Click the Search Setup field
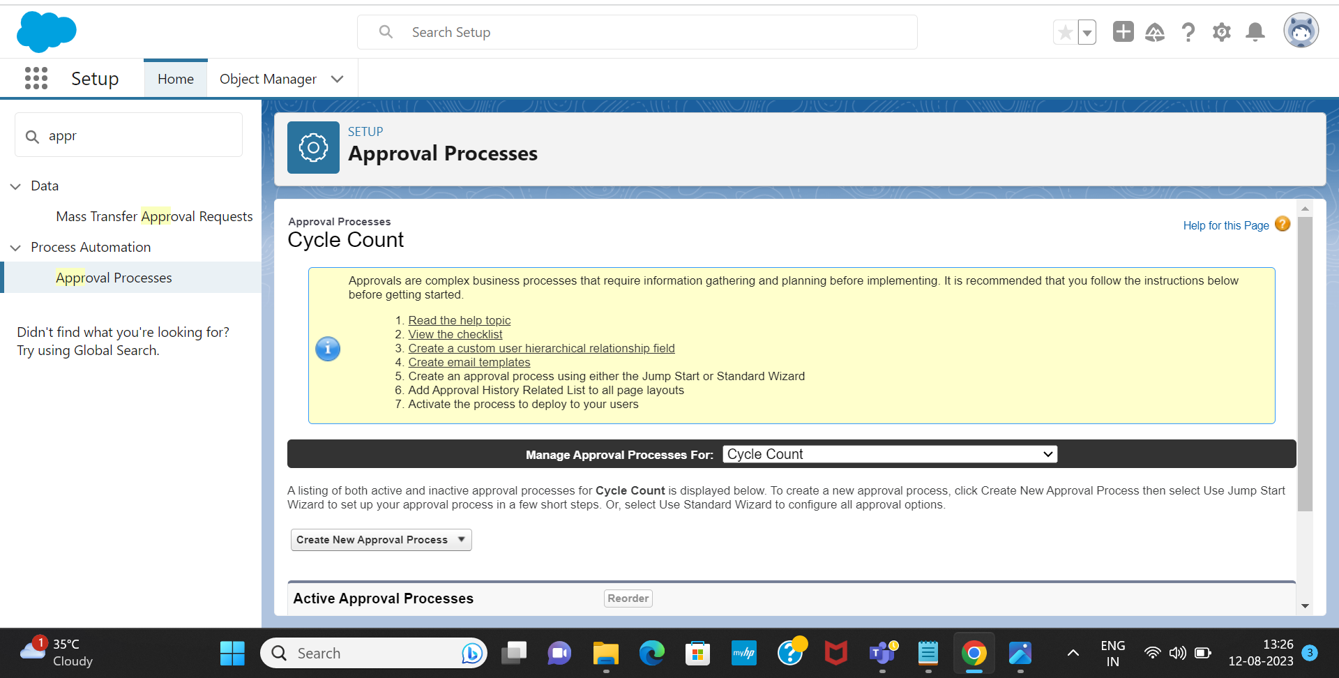Viewport: 1339px width, 678px height. point(637,32)
